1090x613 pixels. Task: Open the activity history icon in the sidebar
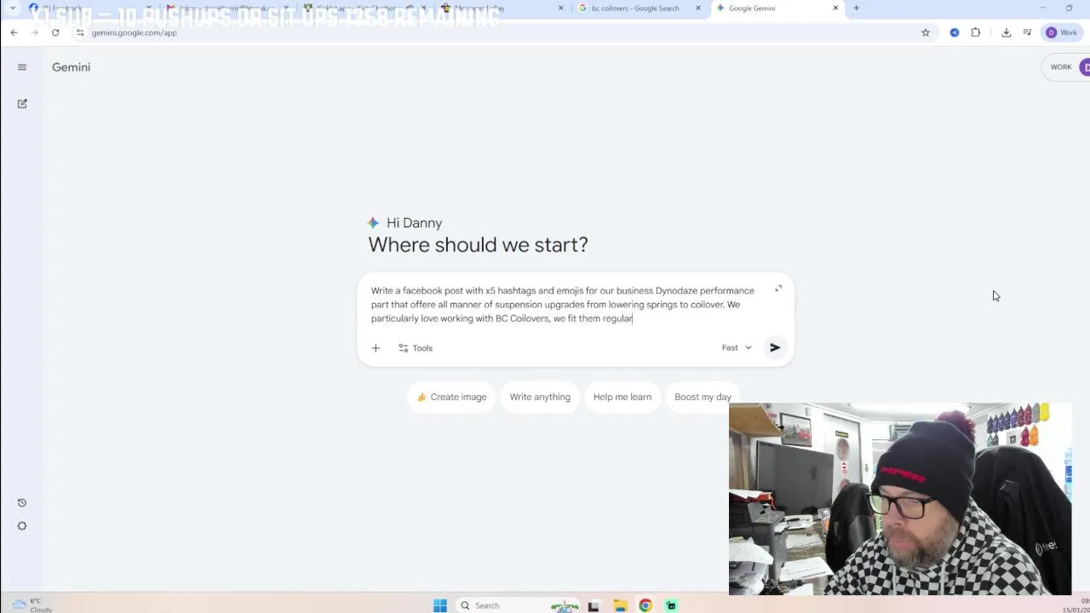coord(22,502)
